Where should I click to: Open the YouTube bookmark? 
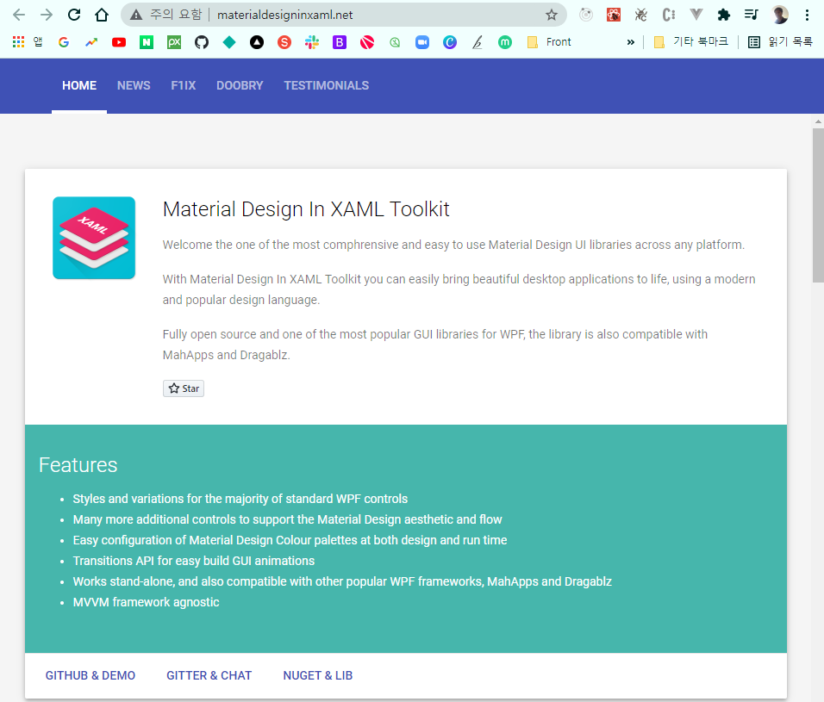(x=119, y=42)
